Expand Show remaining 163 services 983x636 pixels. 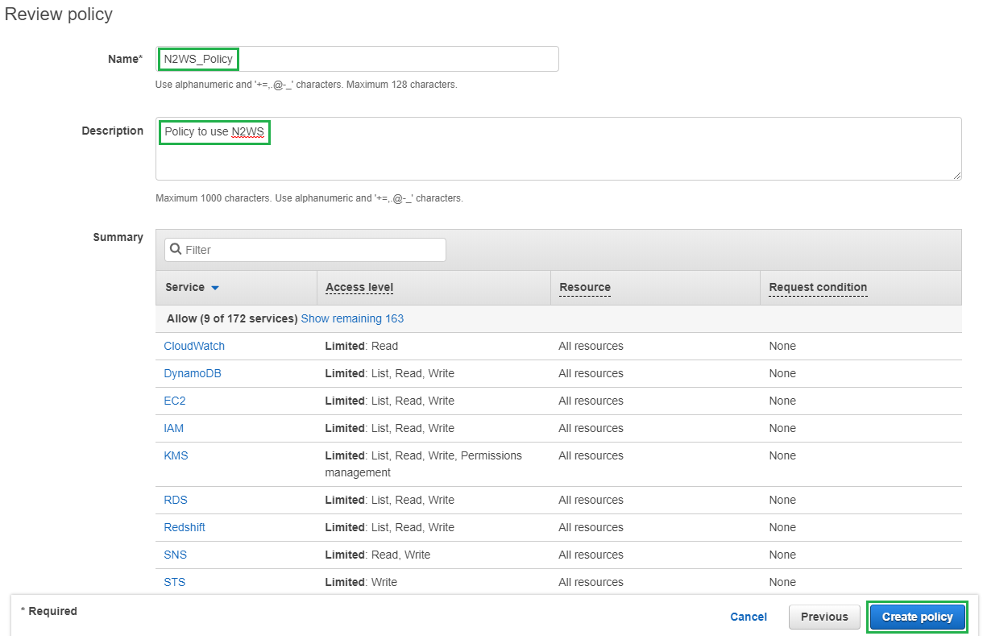(352, 318)
